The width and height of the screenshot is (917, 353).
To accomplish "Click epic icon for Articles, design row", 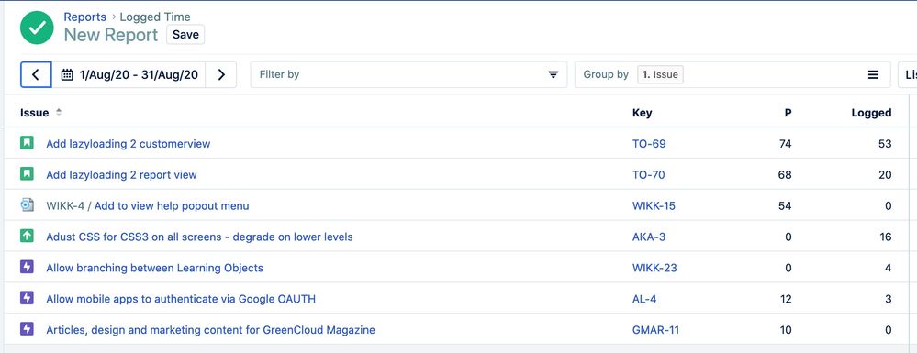I will [27, 329].
